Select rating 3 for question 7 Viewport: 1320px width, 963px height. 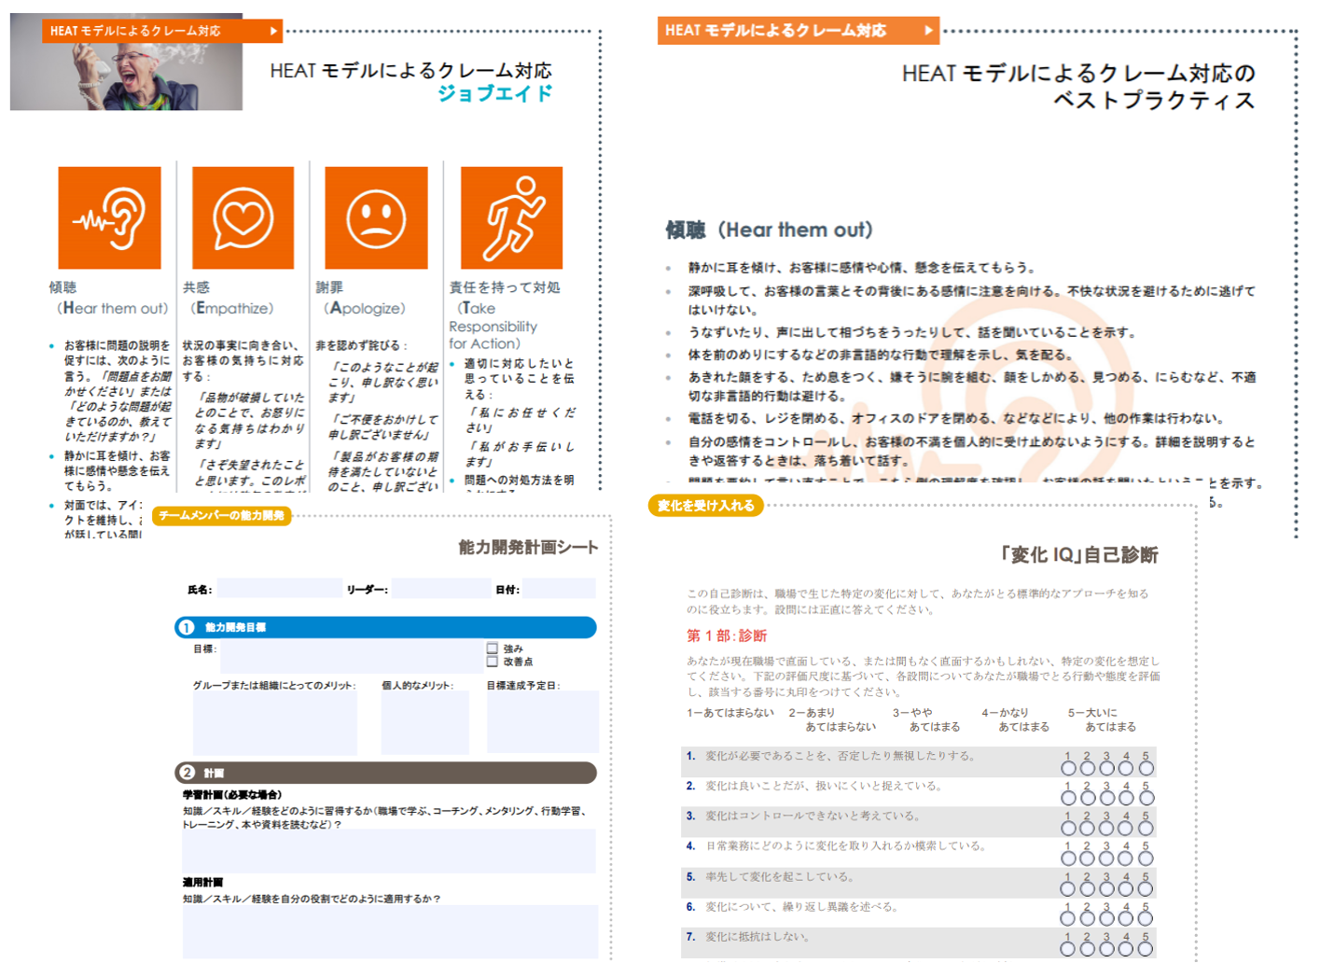tap(1106, 948)
